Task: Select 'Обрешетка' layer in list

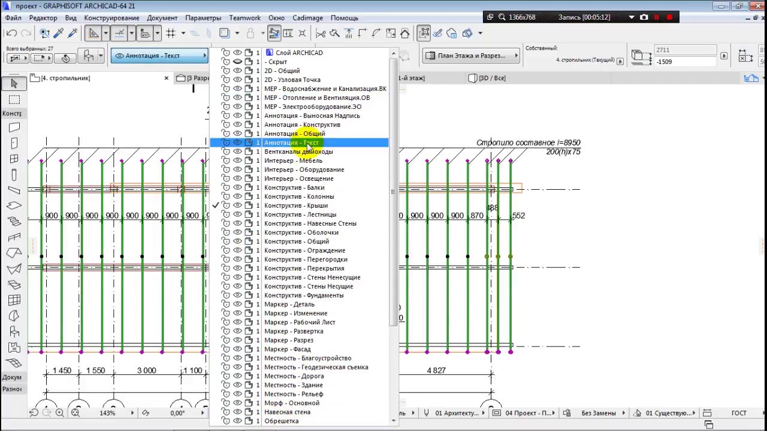Action: click(x=300, y=421)
